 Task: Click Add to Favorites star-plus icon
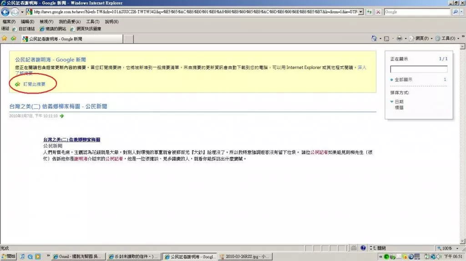14,38
